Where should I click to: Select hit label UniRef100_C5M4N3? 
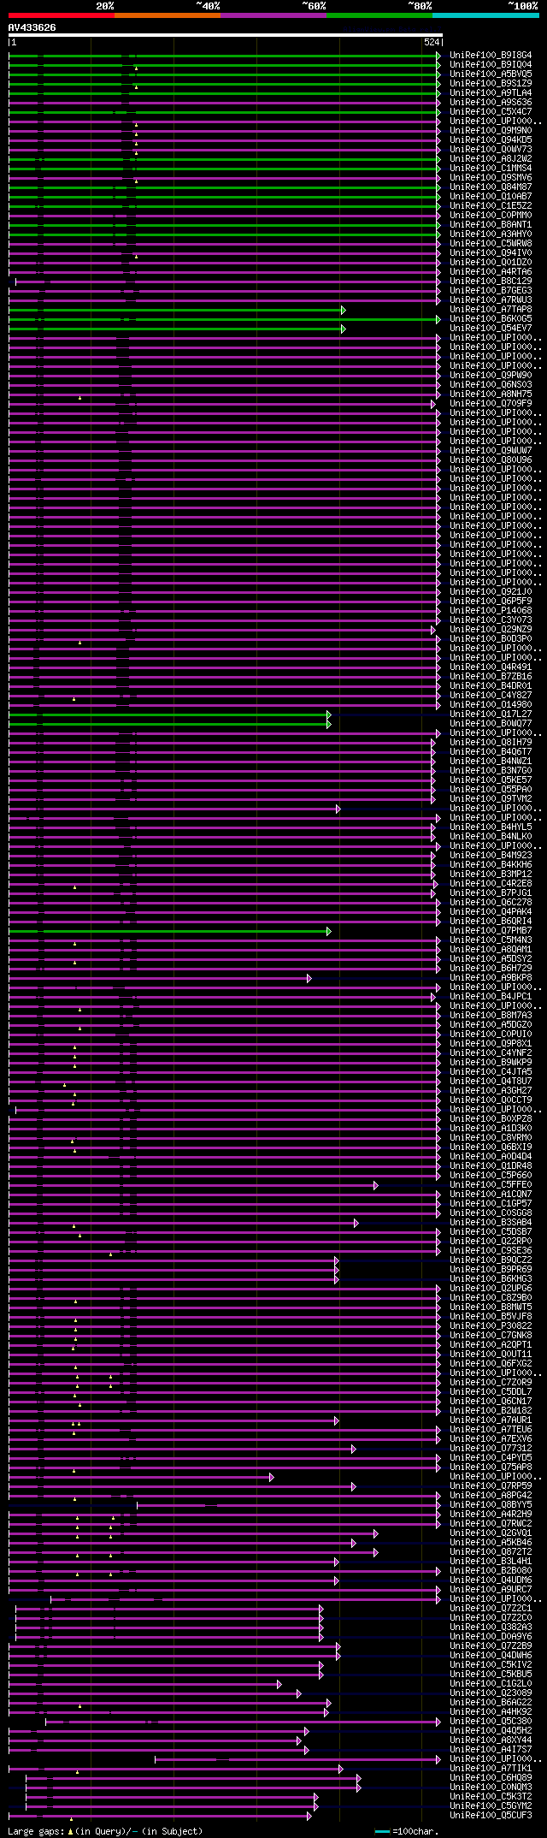pos(491,940)
